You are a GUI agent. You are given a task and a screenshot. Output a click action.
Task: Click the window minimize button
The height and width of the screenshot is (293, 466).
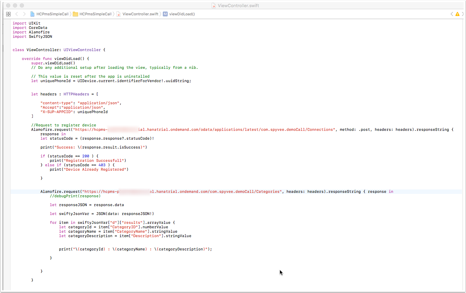pyautogui.click(x=15, y=5)
